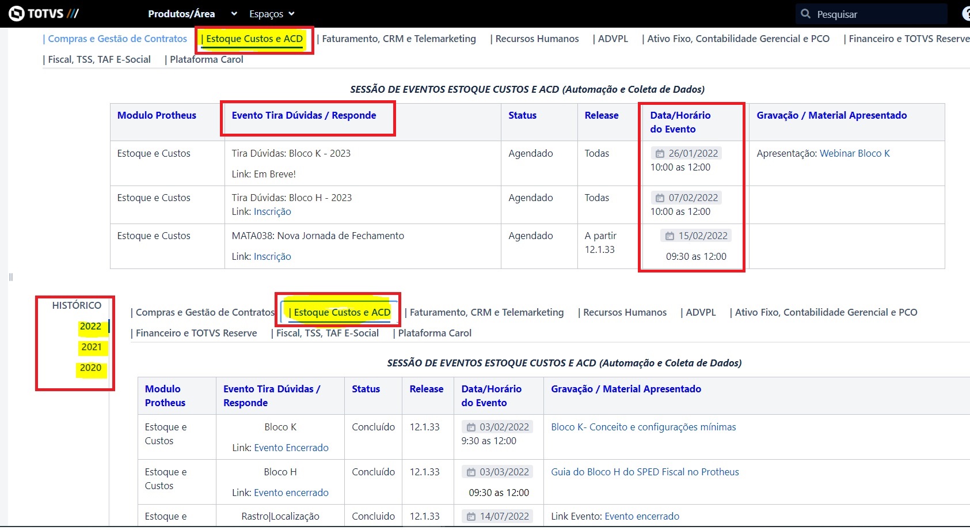
Task: Click calendar icon beside 07/02/2022
Action: point(660,198)
